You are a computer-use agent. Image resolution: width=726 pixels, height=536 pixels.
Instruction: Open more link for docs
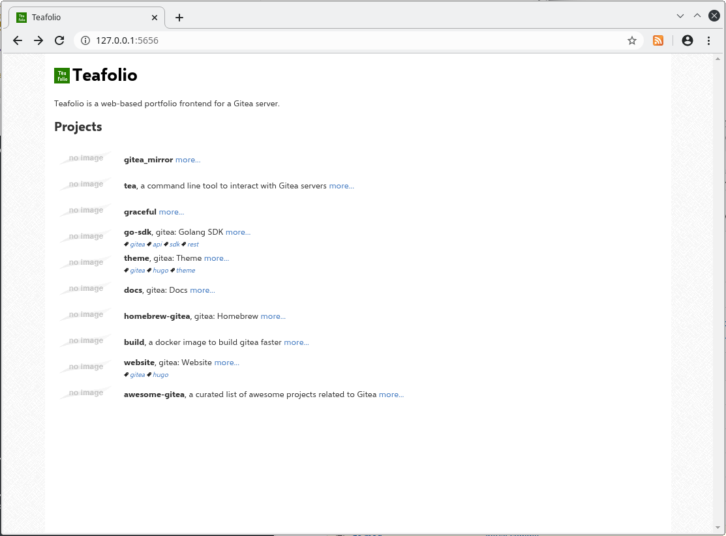pos(202,290)
